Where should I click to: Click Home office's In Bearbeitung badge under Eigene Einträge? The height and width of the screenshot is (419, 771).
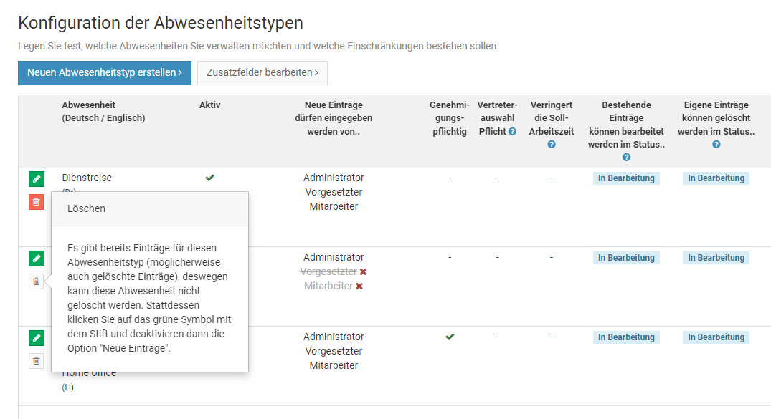[716, 337]
